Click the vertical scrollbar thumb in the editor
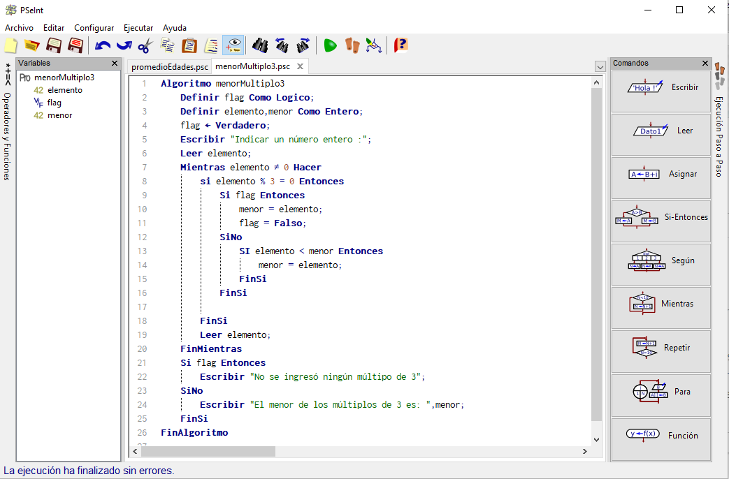 [596, 253]
